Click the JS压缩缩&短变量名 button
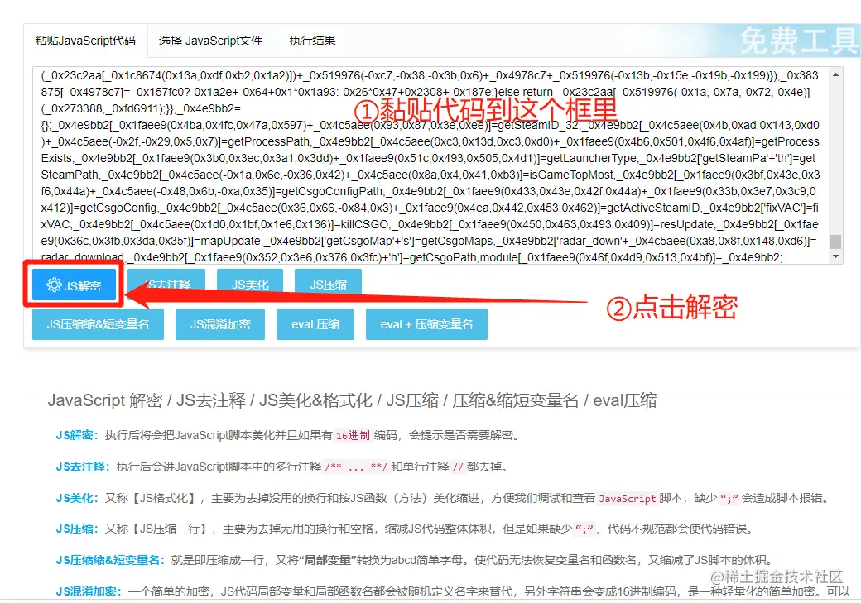Image resolution: width=861 pixels, height=603 pixels. tap(98, 324)
